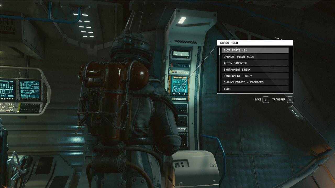The height and width of the screenshot is (188, 335).
Task: Click the white keypad beneath the left console monitors
Action: point(7,107)
